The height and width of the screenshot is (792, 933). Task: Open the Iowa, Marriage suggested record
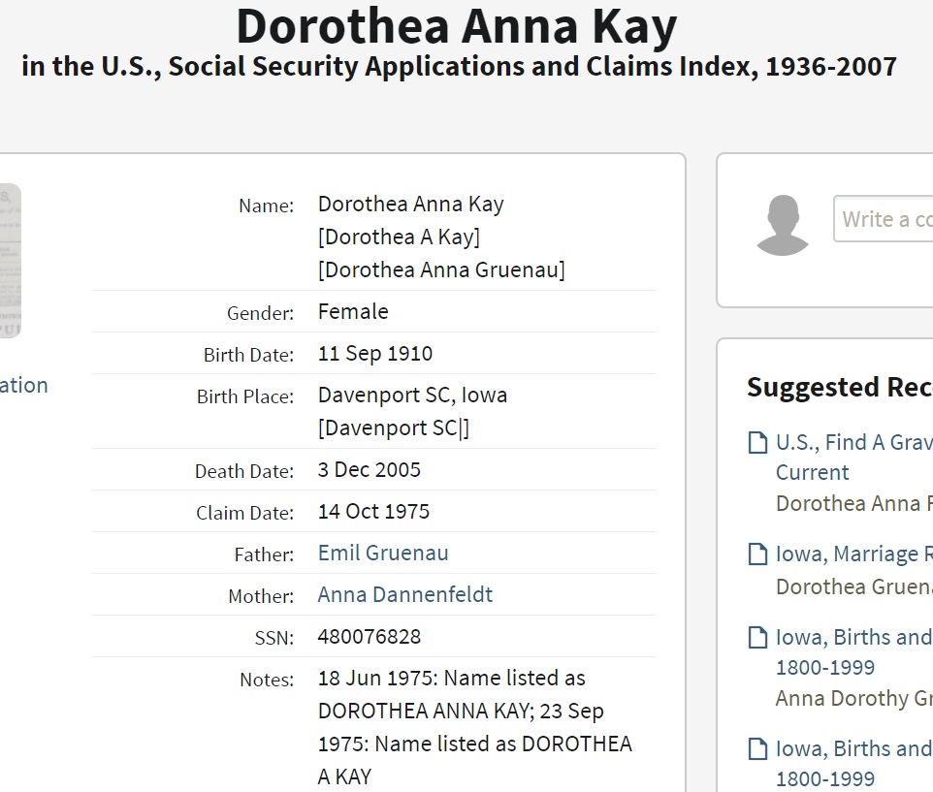coord(853,554)
